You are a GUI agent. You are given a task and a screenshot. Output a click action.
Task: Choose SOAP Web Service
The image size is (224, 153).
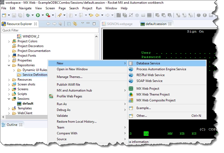[167, 81]
